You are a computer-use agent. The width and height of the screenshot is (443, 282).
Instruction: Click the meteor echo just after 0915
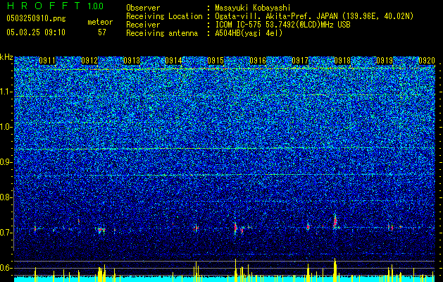(x=235, y=228)
